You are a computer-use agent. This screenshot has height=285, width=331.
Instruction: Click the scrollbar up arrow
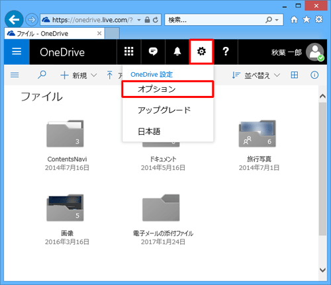(322, 96)
